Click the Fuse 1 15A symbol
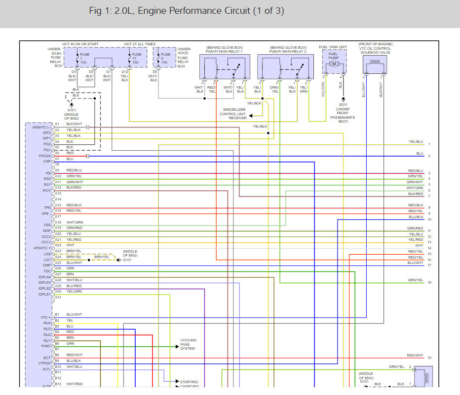460x395 pixels. click(77, 59)
